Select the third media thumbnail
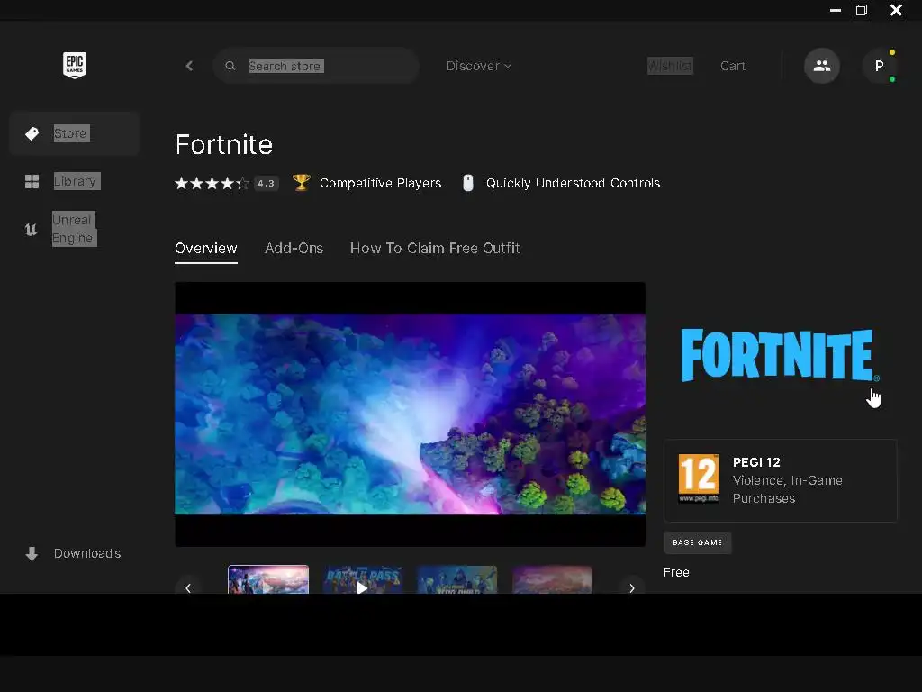The width and height of the screenshot is (922, 692). point(456,580)
